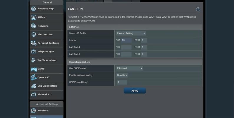The image size is (234, 118).
Task: Click the USB Application icon
Action: [34, 86]
